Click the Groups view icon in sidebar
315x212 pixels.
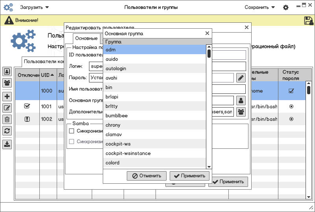point(7,83)
